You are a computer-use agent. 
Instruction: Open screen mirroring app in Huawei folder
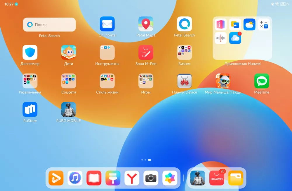tap(235, 24)
